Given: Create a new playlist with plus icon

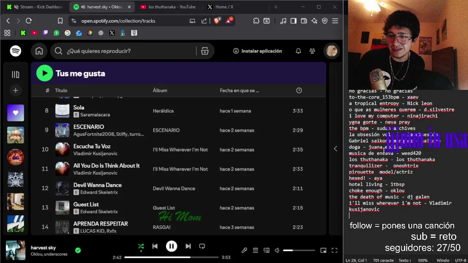Looking at the screenshot, I should 15,91.
